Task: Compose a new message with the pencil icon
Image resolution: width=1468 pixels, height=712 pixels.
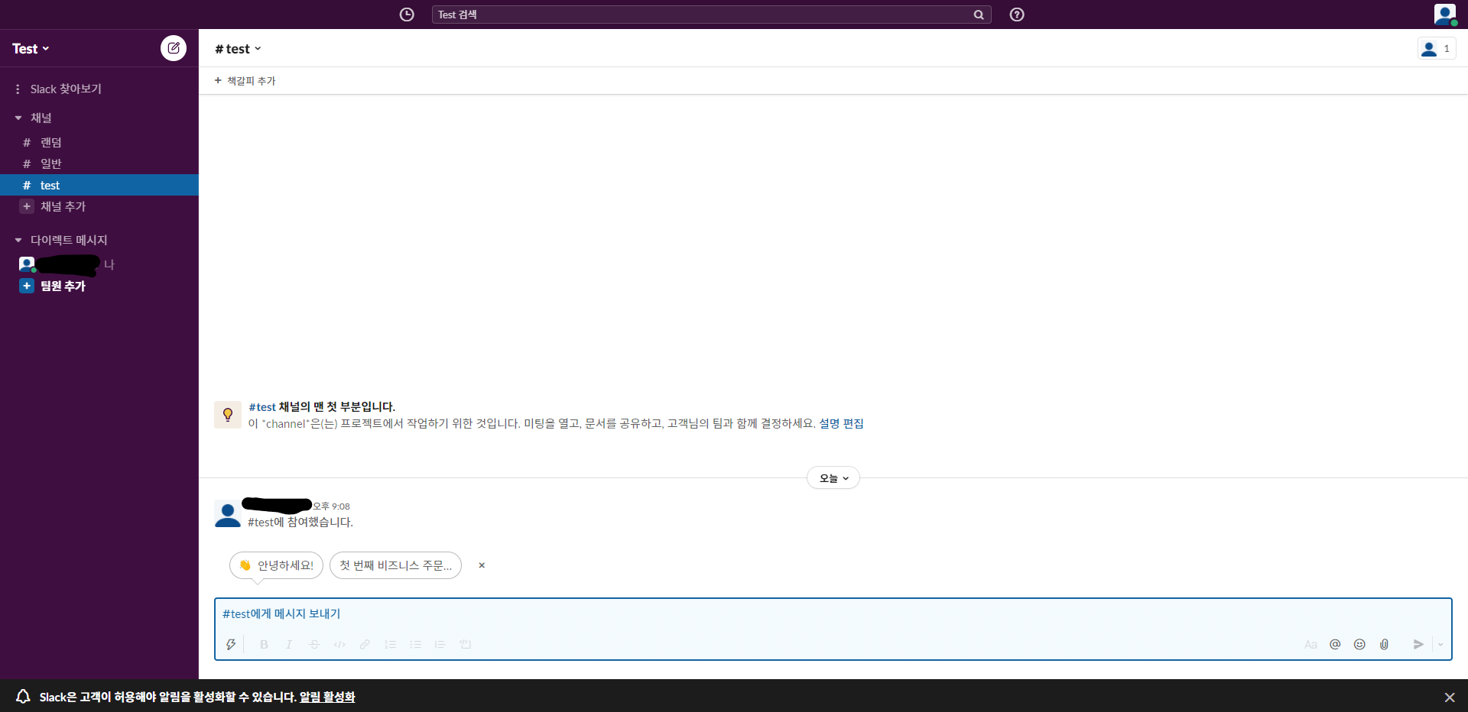Action: (174, 48)
